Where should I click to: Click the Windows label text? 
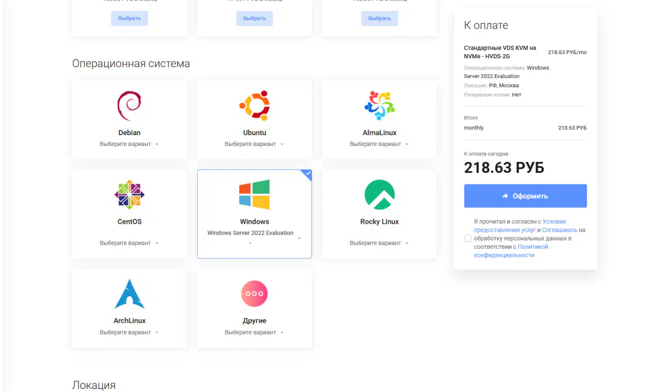(255, 222)
